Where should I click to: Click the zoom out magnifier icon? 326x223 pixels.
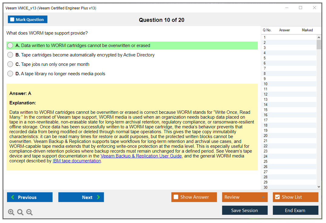tap(29, 212)
